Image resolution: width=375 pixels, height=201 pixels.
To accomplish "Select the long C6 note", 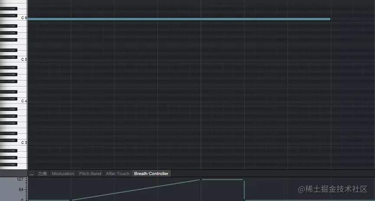I will 179,19.
